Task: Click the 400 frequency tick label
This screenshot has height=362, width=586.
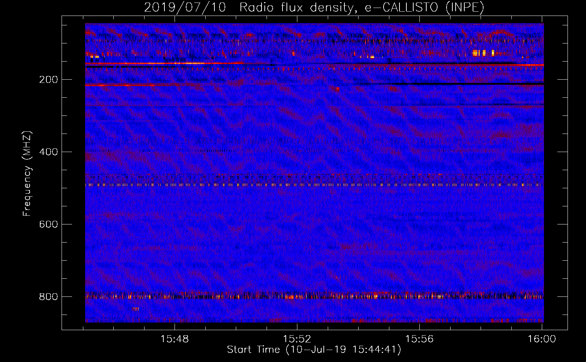Action: tap(49, 152)
